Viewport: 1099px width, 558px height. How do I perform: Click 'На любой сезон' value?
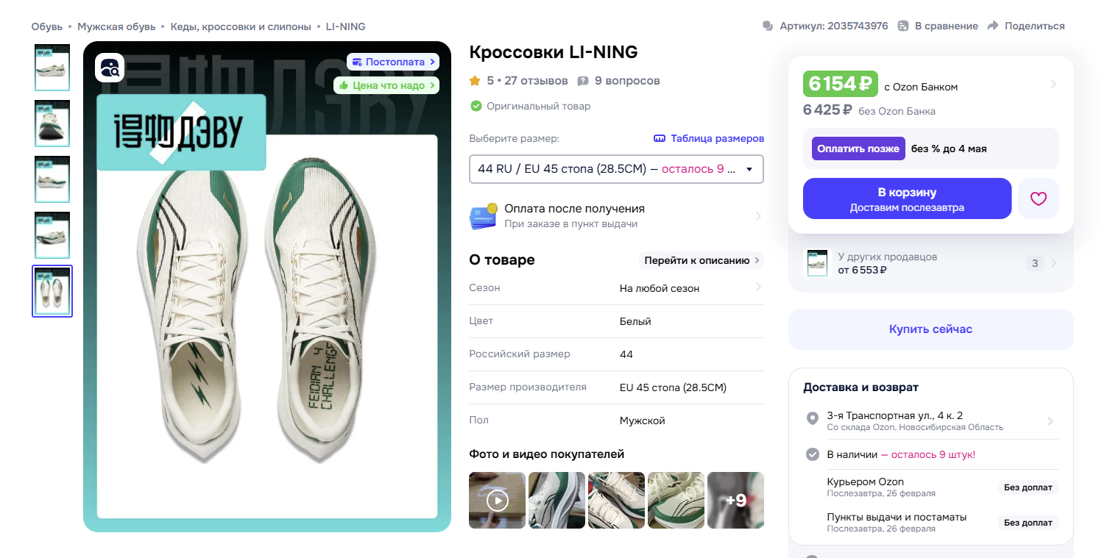[x=660, y=288]
